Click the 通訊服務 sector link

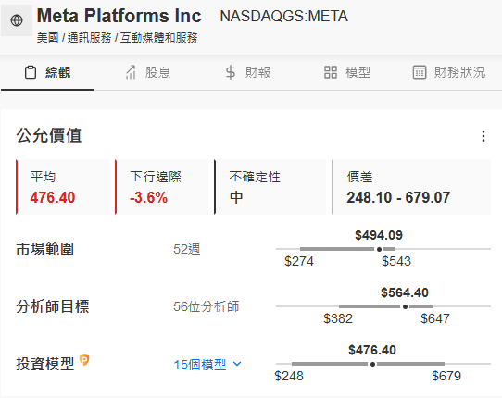(89, 38)
